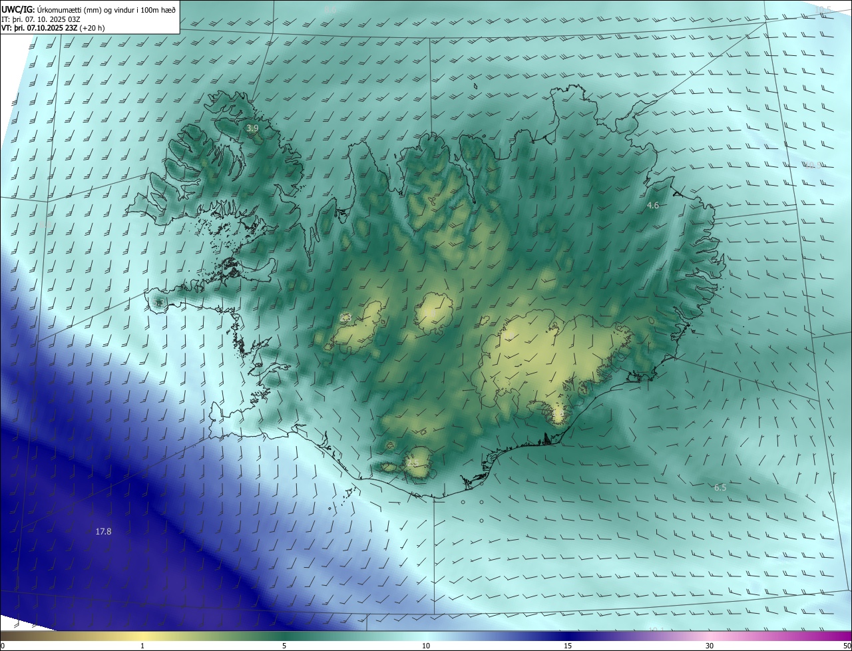The height and width of the screenshot is (651, 852).
Task: Click the 4.6 value label in East Iceland
Action: [x=653, y=206]
